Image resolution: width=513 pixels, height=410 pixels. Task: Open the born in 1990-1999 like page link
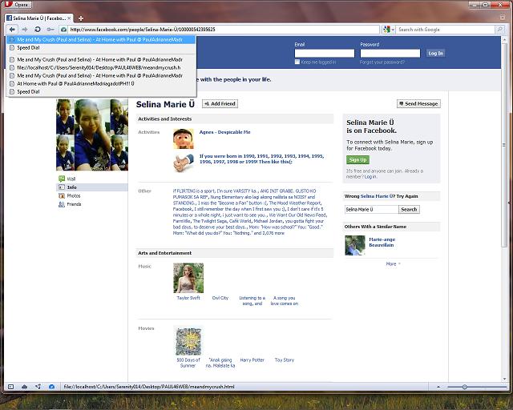262,159
